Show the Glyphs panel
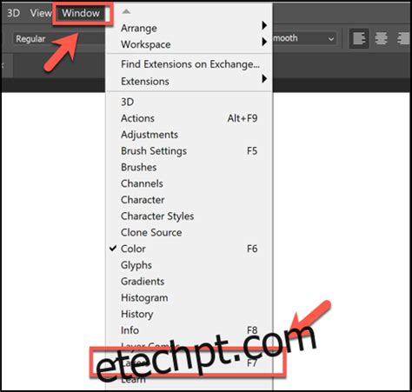 coord(189,265)
